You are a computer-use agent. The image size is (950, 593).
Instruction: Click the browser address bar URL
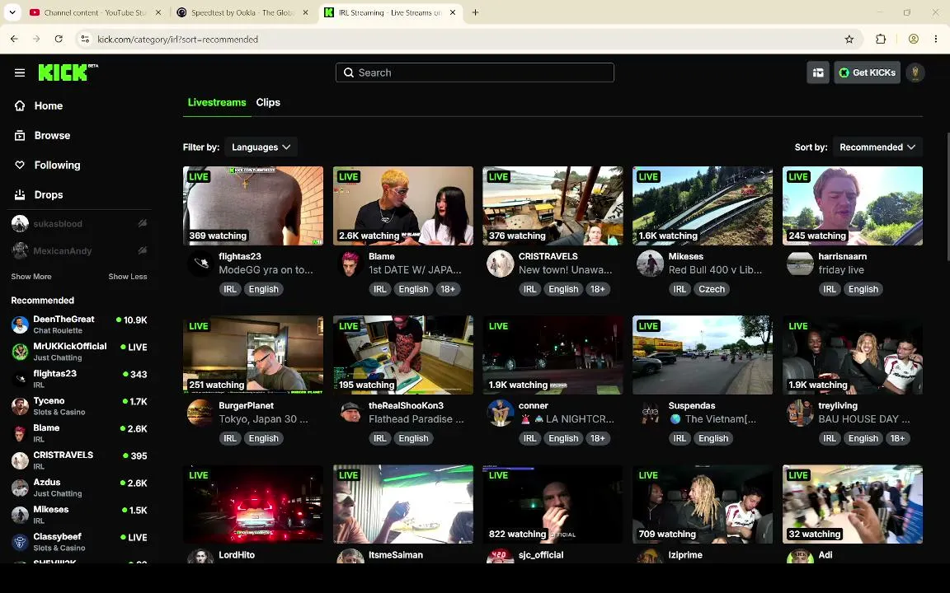(177, 40)
